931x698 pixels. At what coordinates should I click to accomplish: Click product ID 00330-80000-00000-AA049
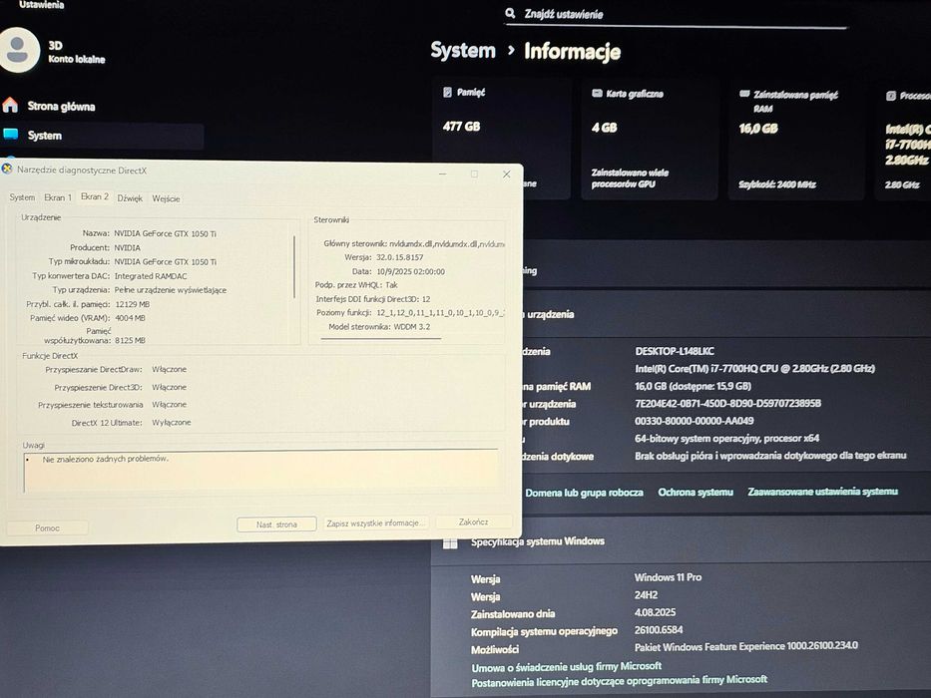point(695,420)
